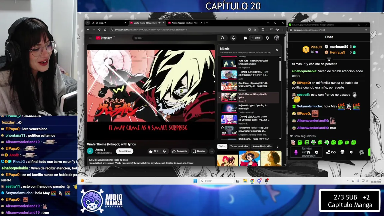Open Chrome tab search dropdown

point(87,23)
